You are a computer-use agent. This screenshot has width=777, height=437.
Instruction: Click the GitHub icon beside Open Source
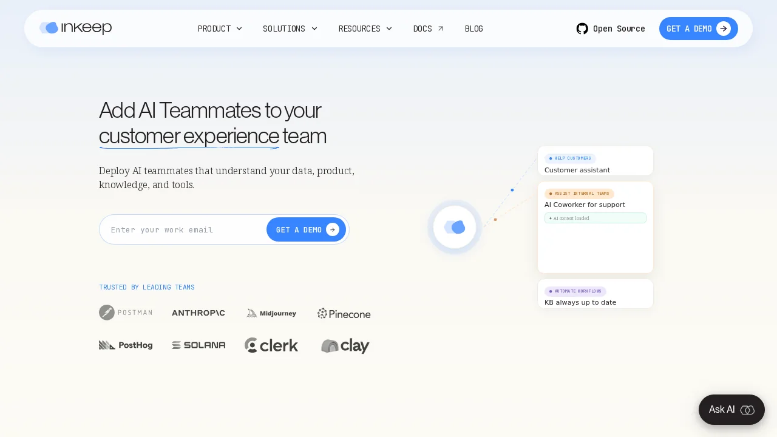[582, 29]
